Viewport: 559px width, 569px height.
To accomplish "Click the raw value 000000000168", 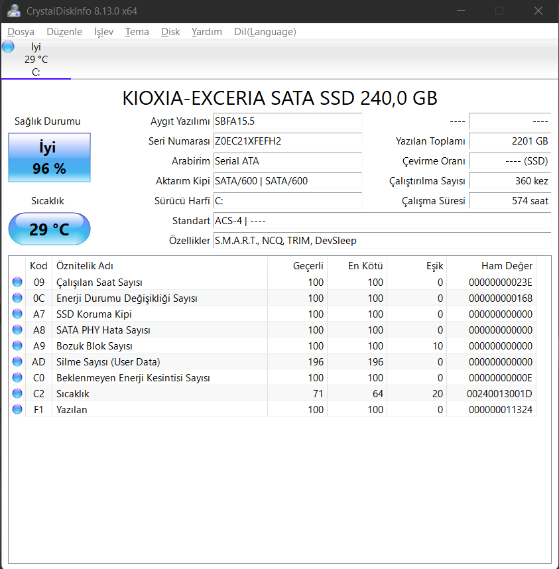I will [x=501, y=298].
